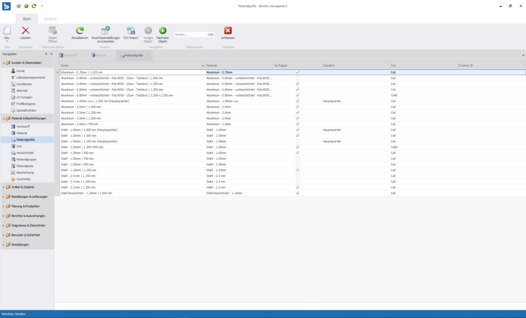Uncheck Verfügbar for Stahl beschichtet 1.25mm row

tap(297, 193)
